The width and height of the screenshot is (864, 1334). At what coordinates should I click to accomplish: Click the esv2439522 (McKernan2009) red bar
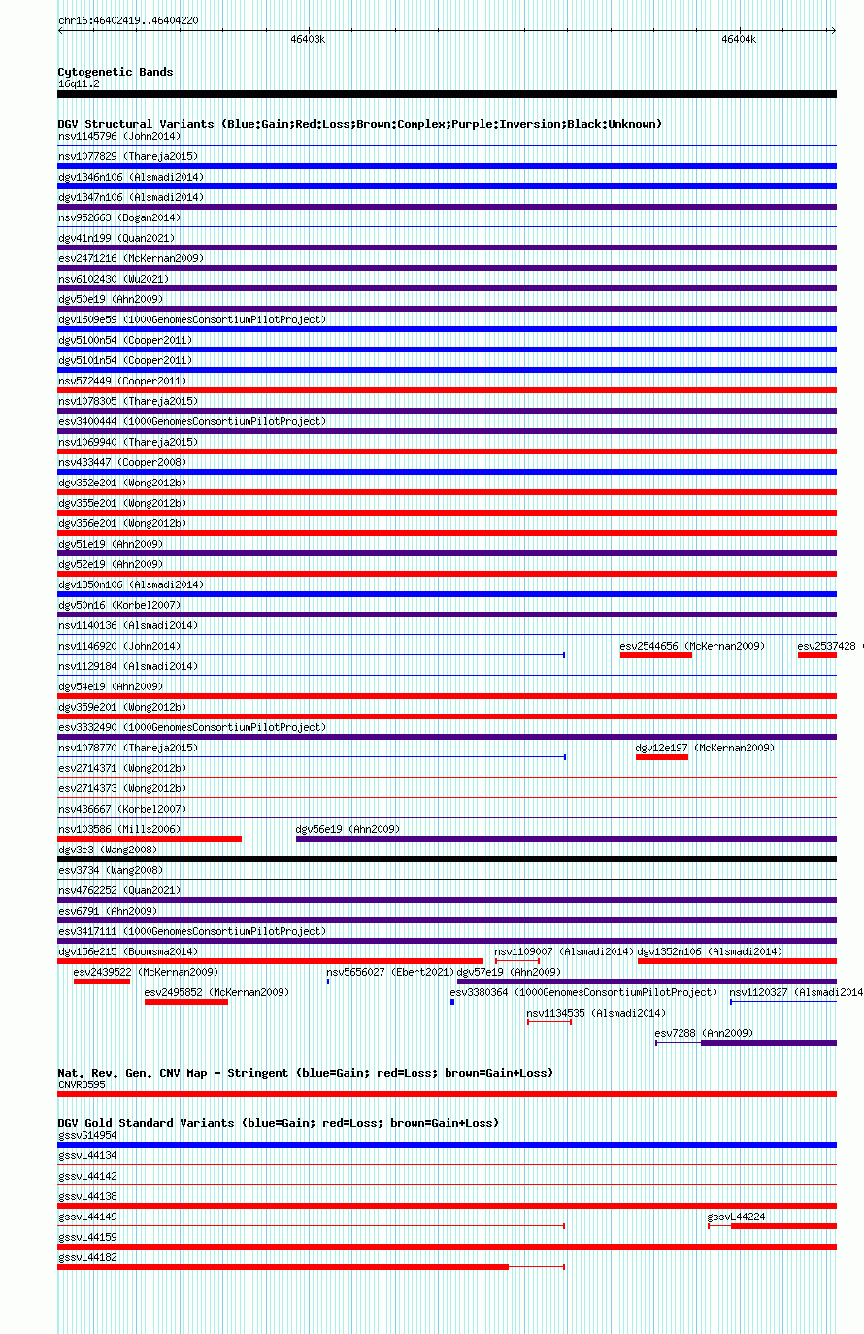click(x=102, y=982)
